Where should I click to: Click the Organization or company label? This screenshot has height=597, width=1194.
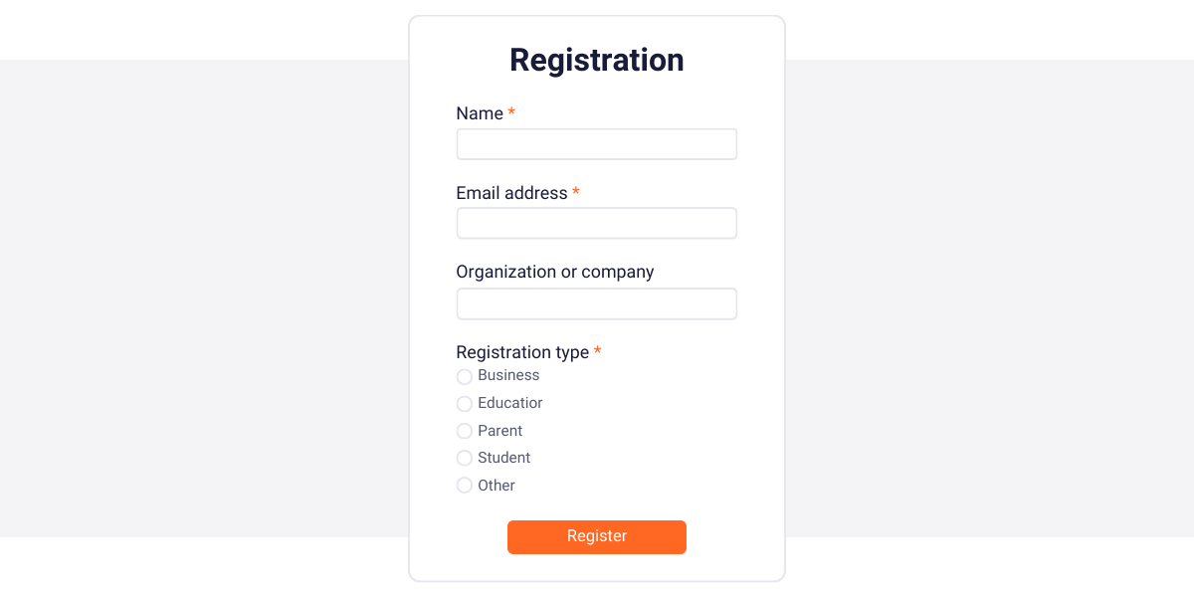pyautogui.click(x=554, y=272)
